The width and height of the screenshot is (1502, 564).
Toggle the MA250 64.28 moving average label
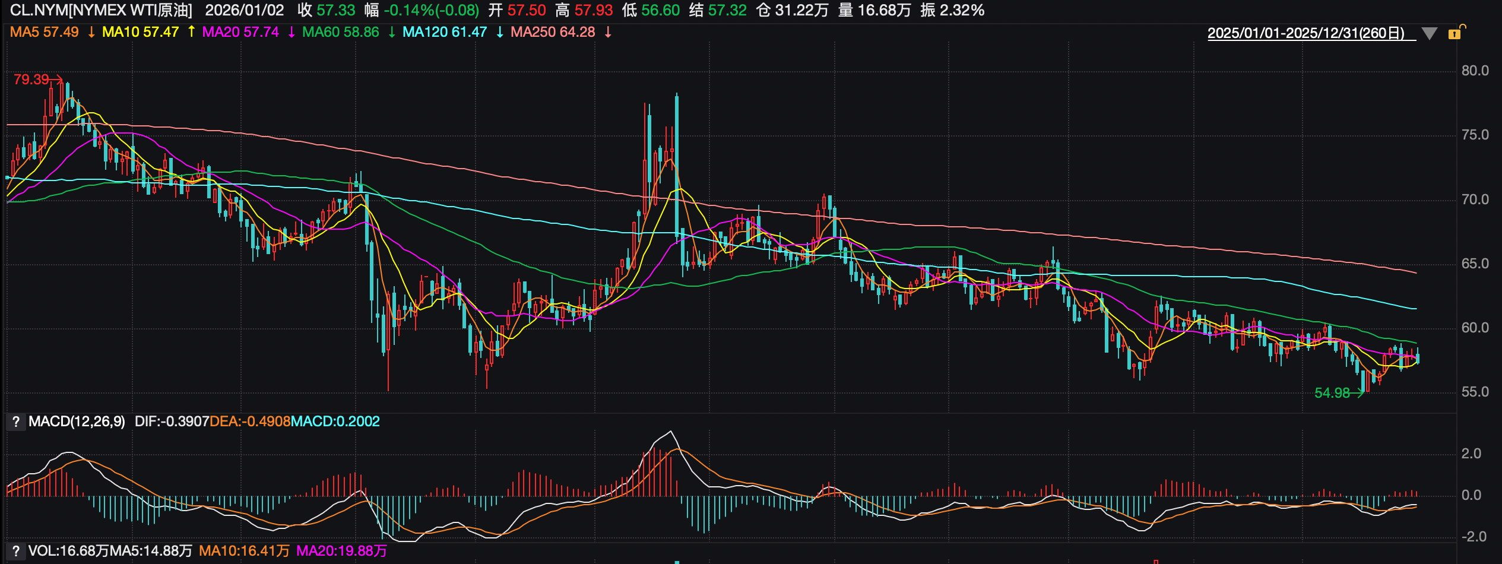[552, 33]
